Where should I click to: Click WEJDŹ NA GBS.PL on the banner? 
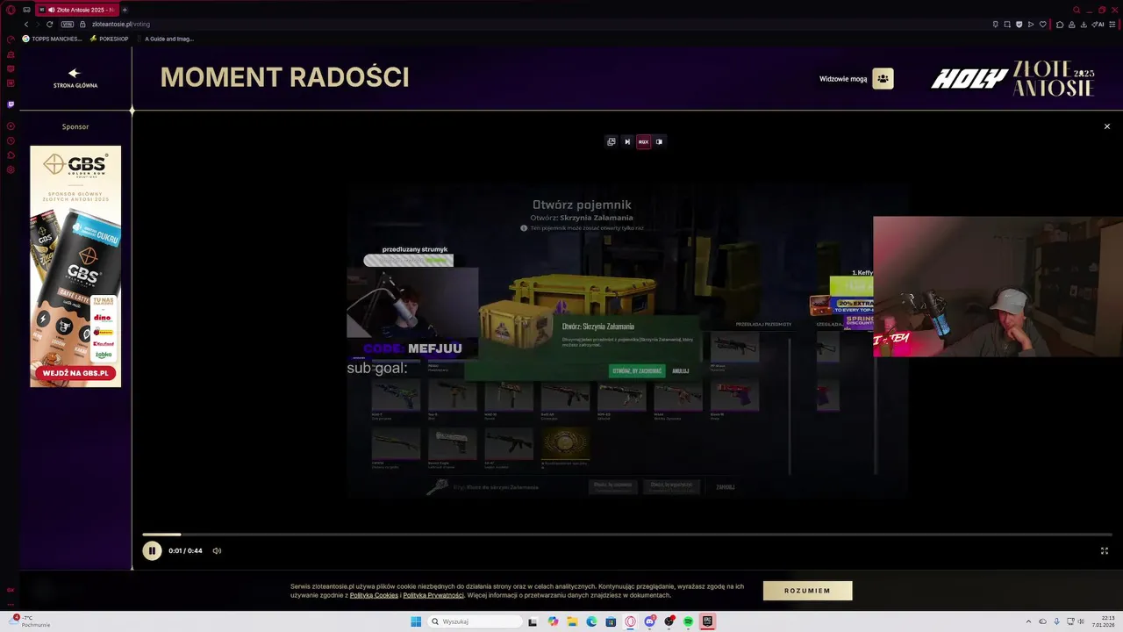(75, 373)
